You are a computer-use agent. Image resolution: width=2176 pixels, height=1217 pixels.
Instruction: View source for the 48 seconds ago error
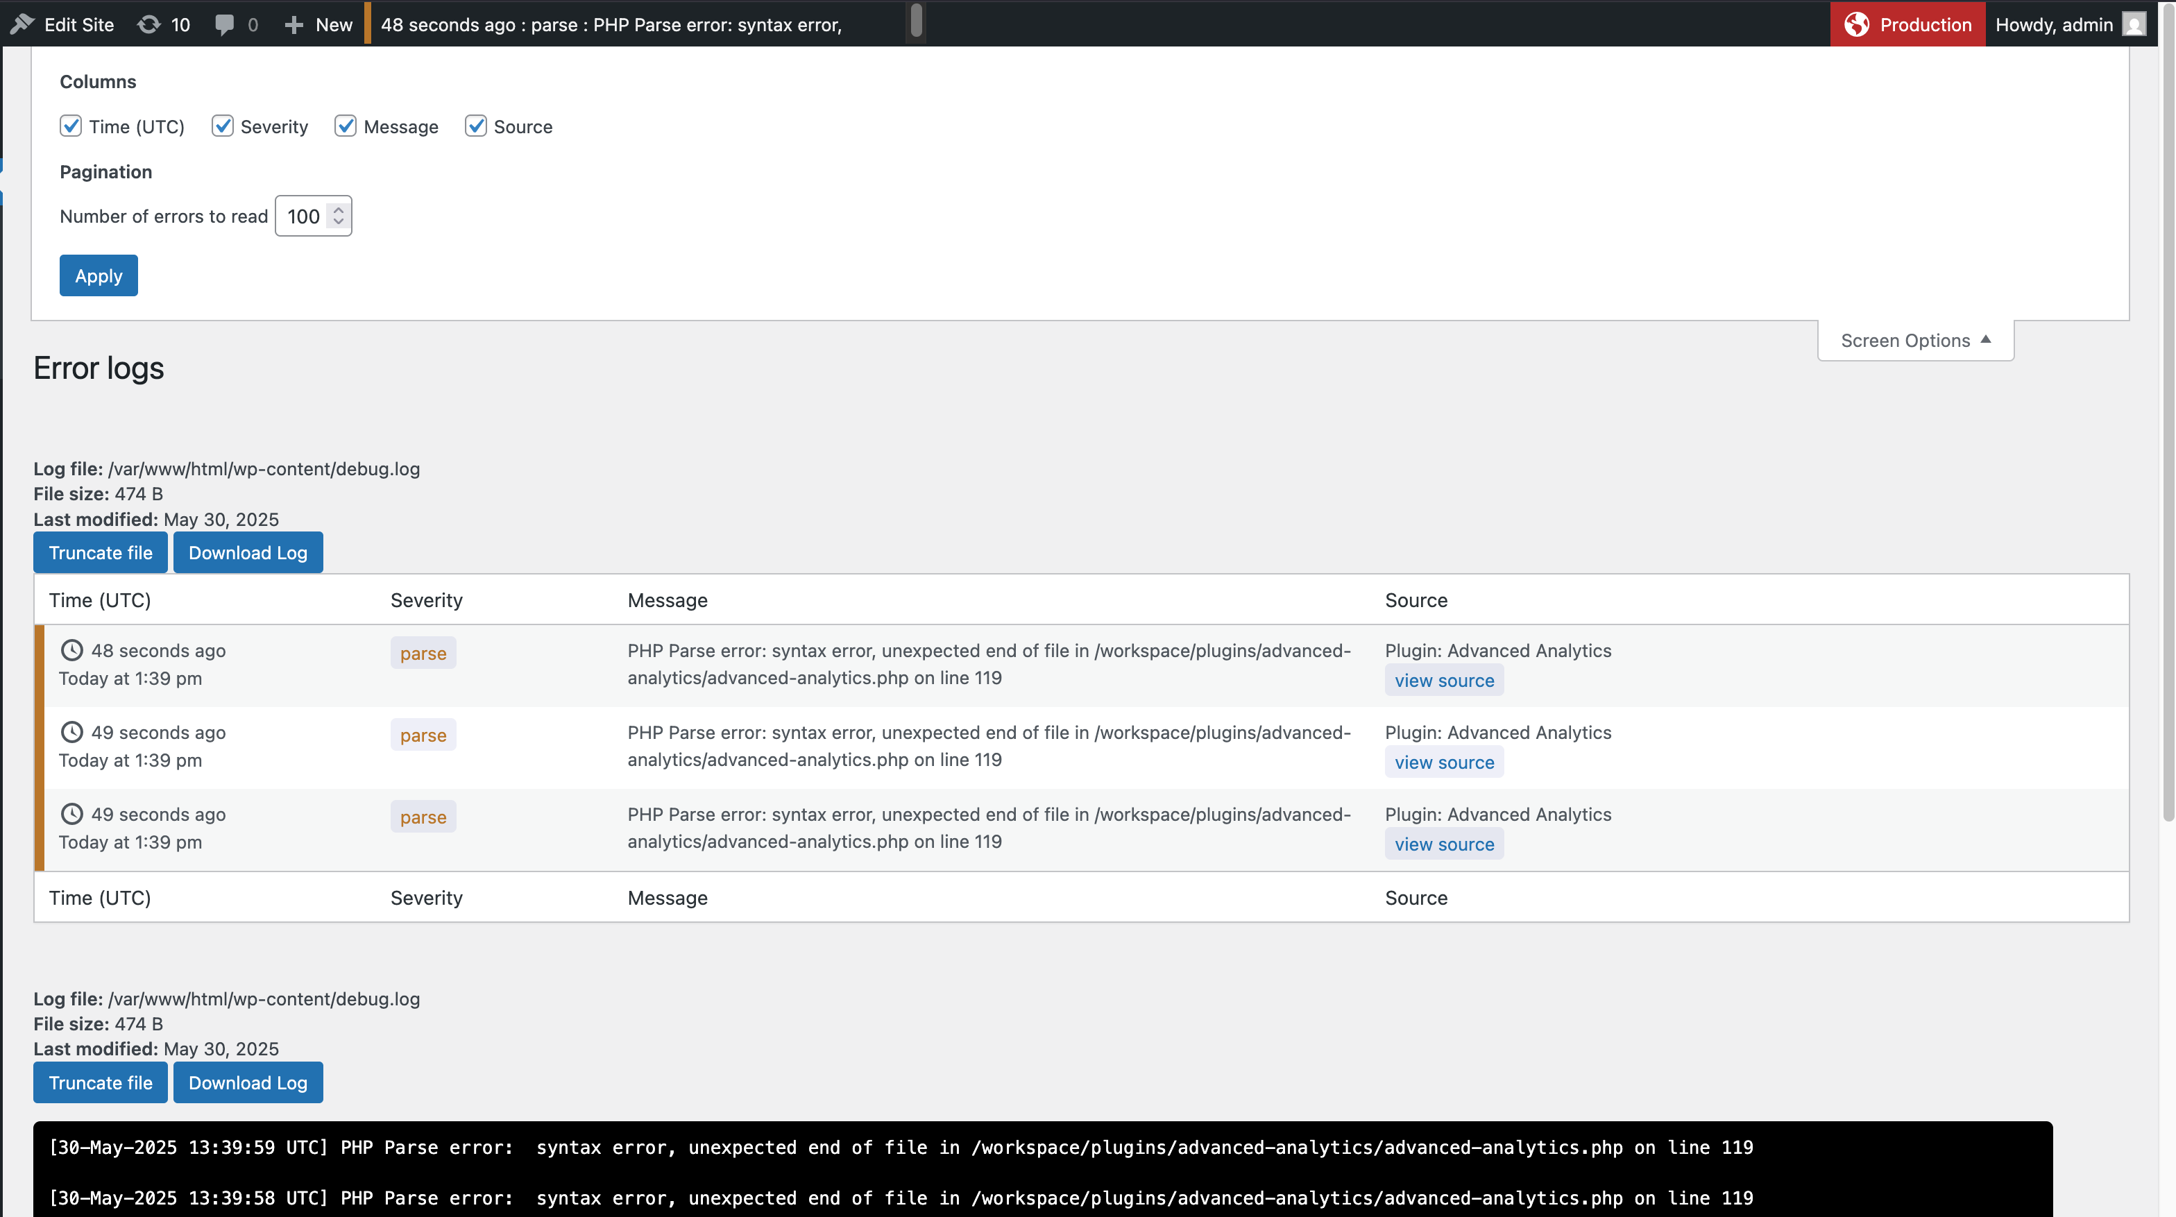(x=1444, y=681)
